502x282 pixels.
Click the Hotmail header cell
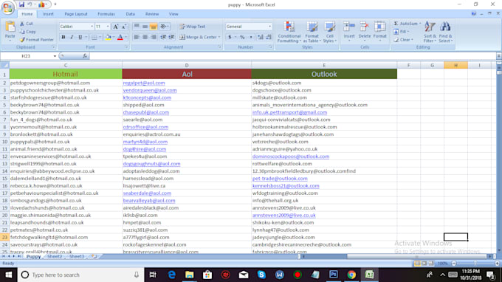(66, 75)
